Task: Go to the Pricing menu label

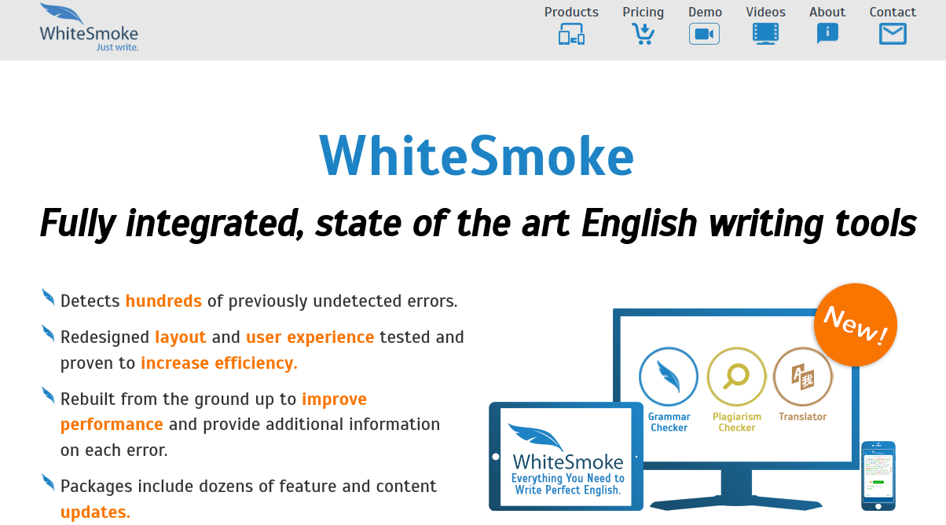Action: [643, 12]
